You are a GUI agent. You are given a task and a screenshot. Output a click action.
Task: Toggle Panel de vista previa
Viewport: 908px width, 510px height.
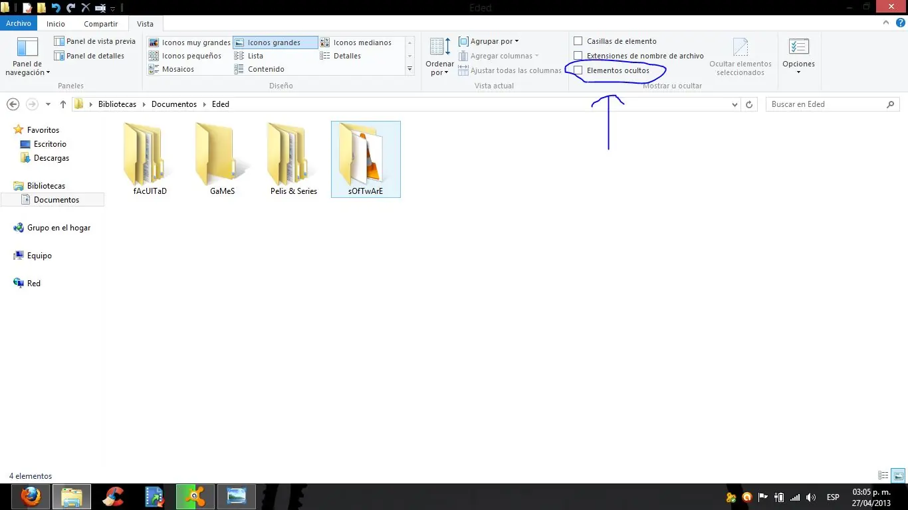pos(94,41)
